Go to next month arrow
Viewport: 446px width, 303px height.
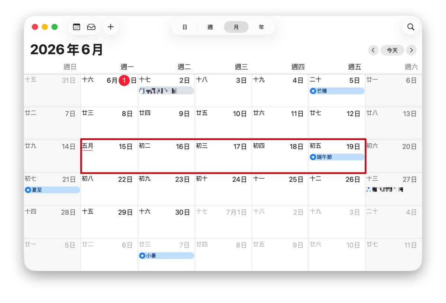(x=411, y=50)
